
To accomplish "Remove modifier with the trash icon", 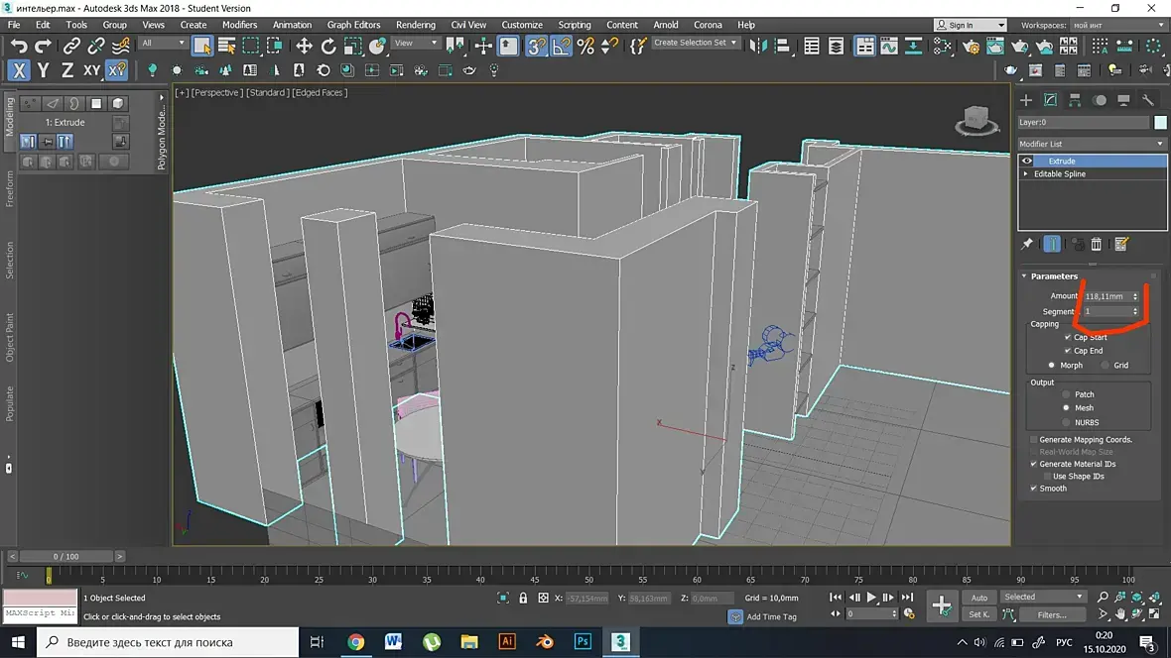I will coord(1097,245).
